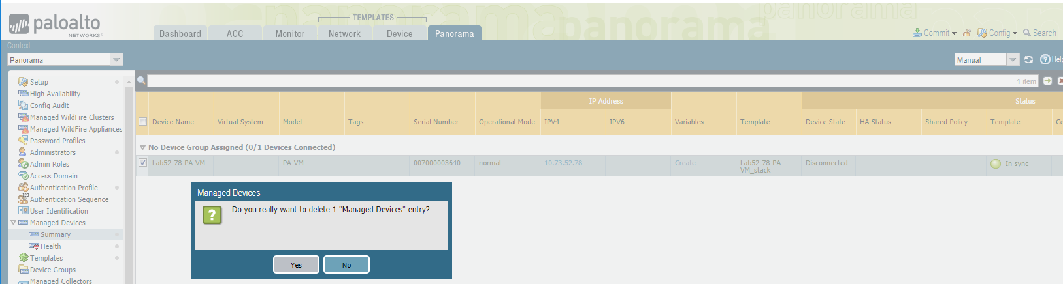Viewport: 1063px width, 284px height.
Task: Select the Panorama tab
Action: (455, 34)
